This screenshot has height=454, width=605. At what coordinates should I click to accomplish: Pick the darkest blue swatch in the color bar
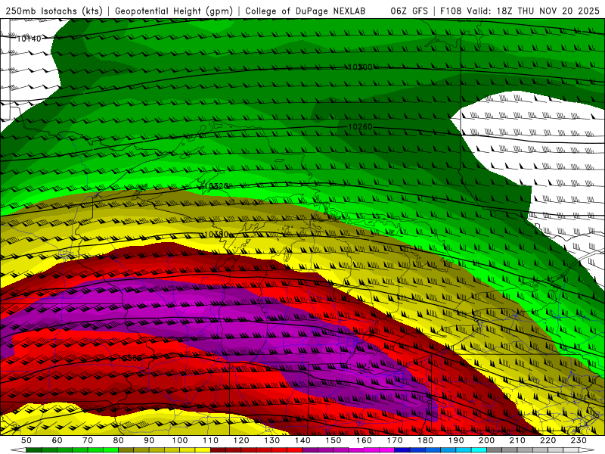[402, 450]
